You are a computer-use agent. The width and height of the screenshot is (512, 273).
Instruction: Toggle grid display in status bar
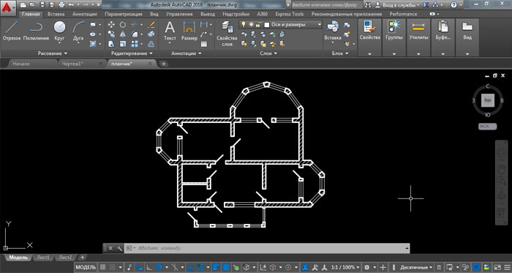coord(102,267)
